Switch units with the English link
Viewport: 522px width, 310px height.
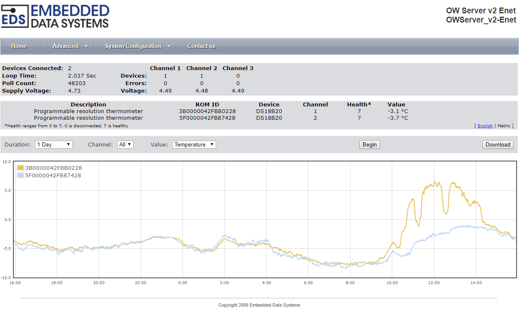click(x=485, y=126)
